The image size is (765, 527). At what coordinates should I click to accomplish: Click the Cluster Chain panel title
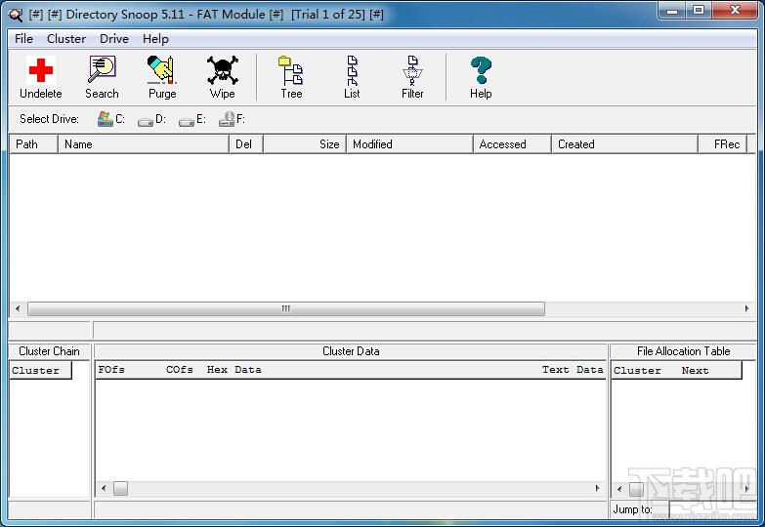49,351
